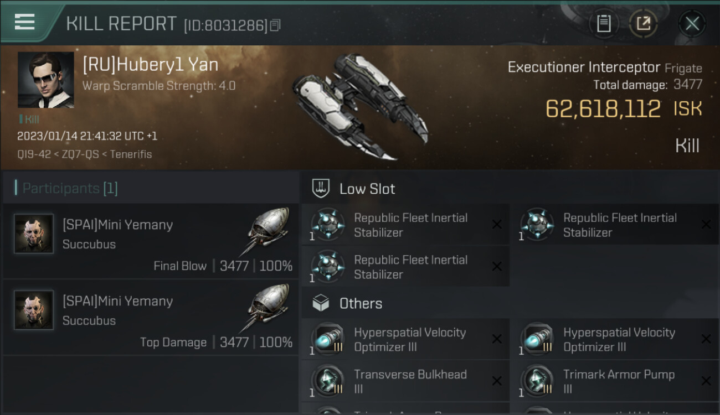Viewport: 720px width, 415px height.
Task: Open the portrait of Hubery1 Yan
Action: click(x=45, y=80)
